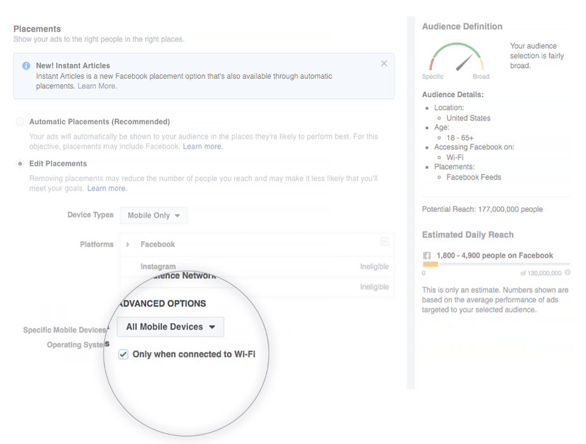This screenshot has width=586, height=444.
Task: Select Edit Placements radio button
Action: (x=20, y=163)
